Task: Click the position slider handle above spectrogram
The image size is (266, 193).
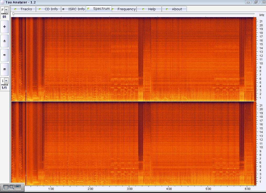Action: click(x=13, y=14)
